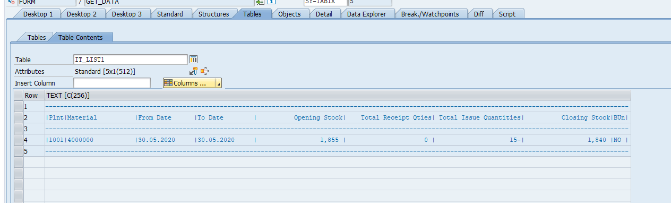Screen dimensions: 671x203
Task: Open the Diff tab
Action: [479, 14]
